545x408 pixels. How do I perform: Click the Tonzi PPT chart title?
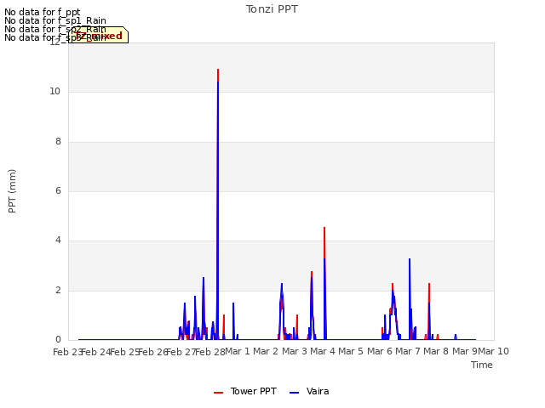[x=272, y=9]
